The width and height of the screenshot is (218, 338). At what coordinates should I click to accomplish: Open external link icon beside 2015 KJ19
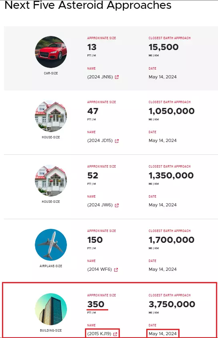pyautogui.click(x=115, y=334)
